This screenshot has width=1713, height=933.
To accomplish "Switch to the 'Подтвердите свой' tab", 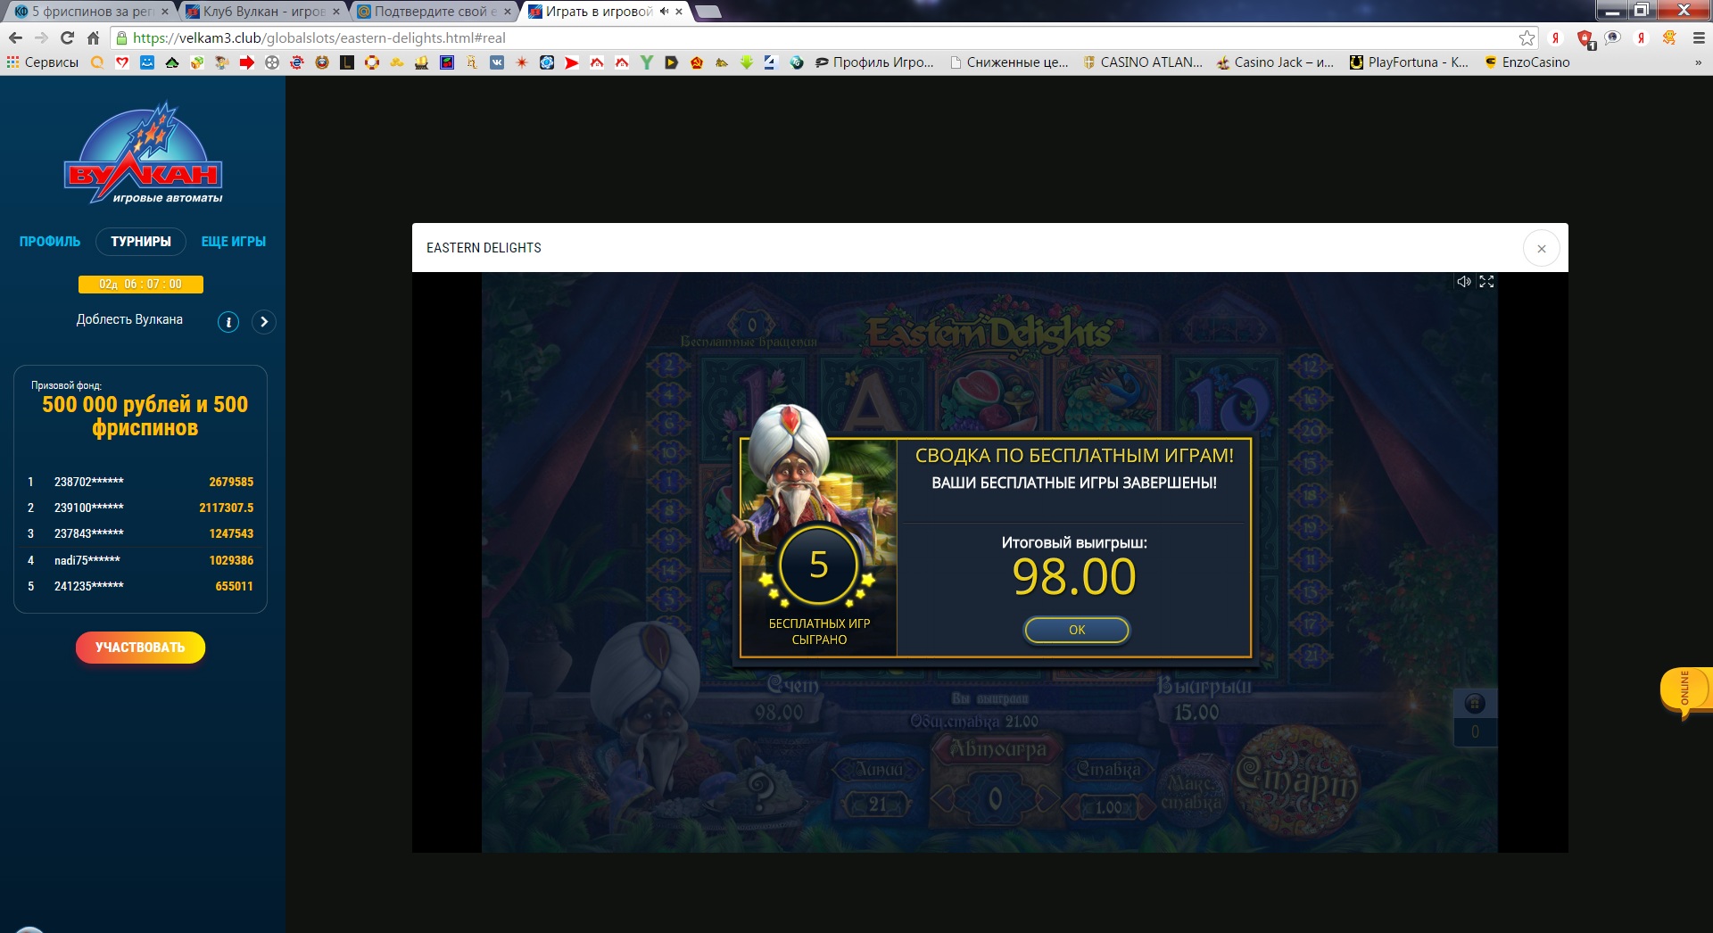I will point(434,12).
